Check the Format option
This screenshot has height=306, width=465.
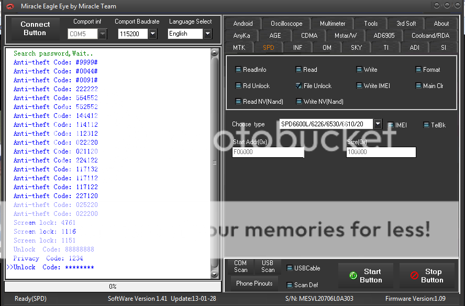pos(418,70)
